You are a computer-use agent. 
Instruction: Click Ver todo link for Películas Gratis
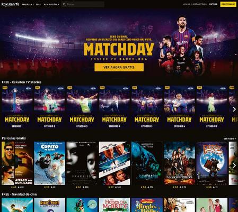click(x=230, y=139)
